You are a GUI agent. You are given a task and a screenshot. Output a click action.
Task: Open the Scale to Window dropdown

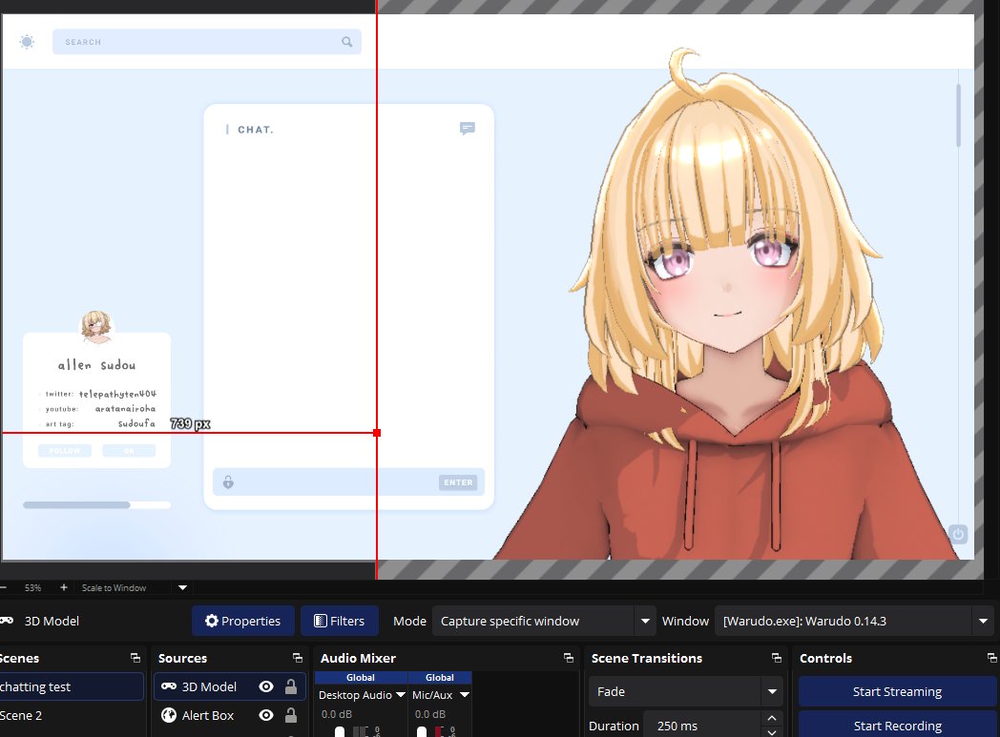click(x=182, y=587)
